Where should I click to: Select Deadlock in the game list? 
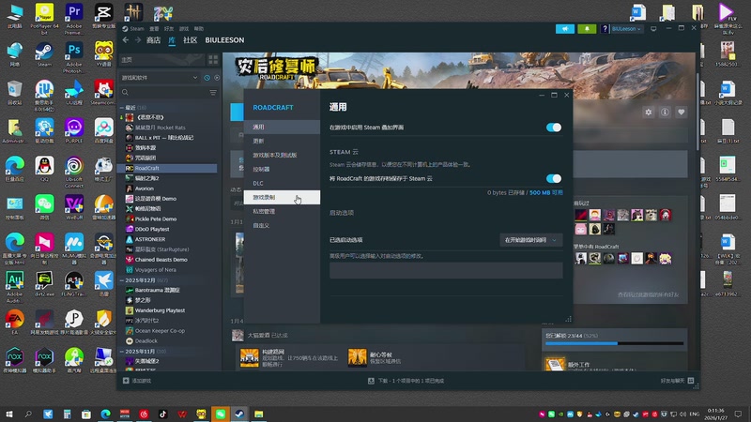168,341
